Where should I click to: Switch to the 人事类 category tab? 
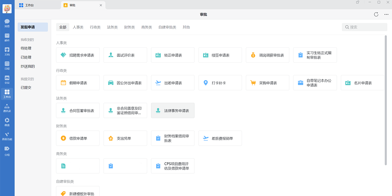(x=78, y=27)
